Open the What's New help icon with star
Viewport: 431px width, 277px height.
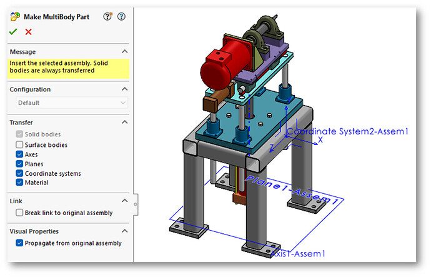pos(107,16)
